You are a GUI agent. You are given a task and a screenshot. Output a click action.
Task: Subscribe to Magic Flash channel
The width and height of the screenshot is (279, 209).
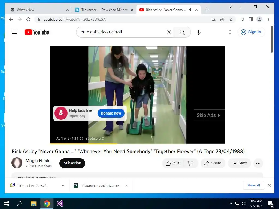click(72, 163)
